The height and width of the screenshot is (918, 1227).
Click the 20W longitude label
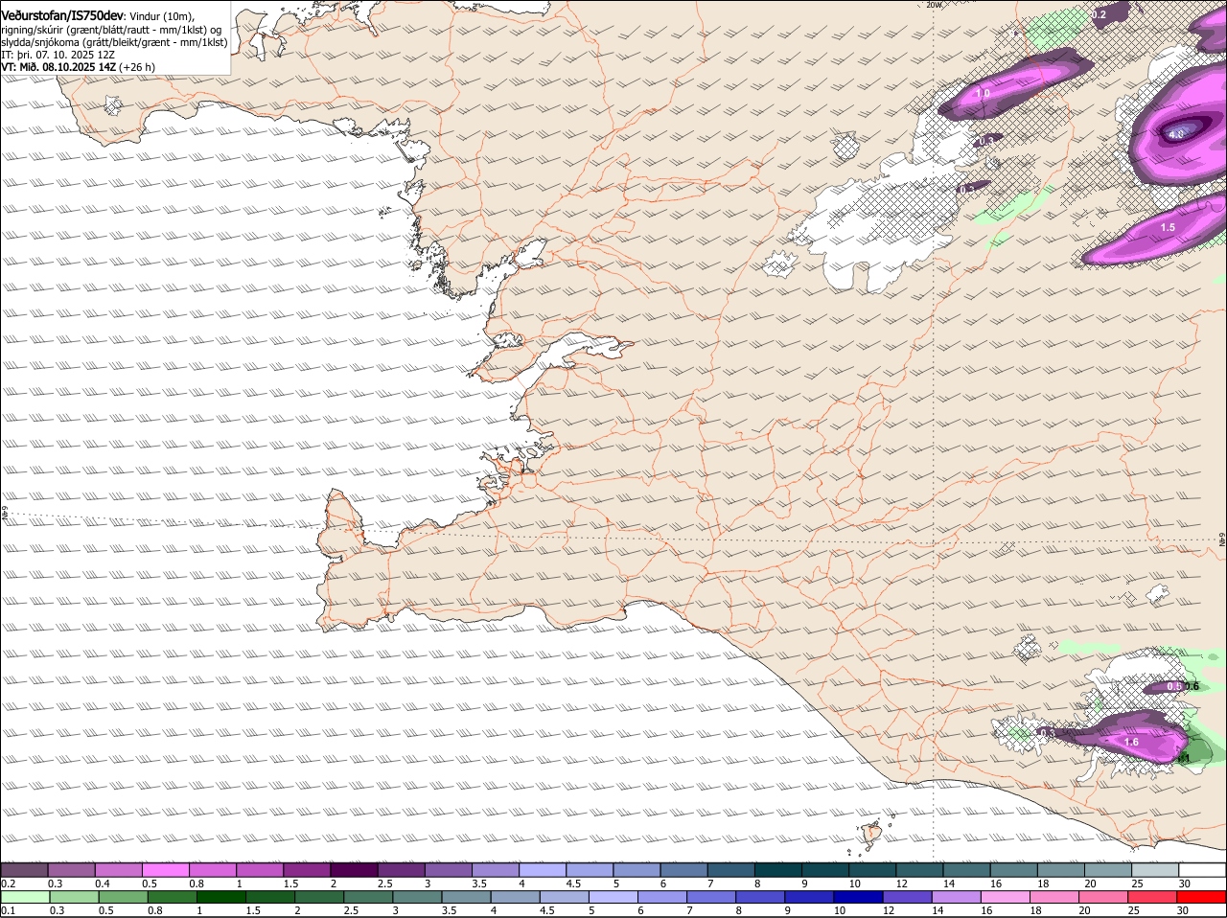[934, 5]
